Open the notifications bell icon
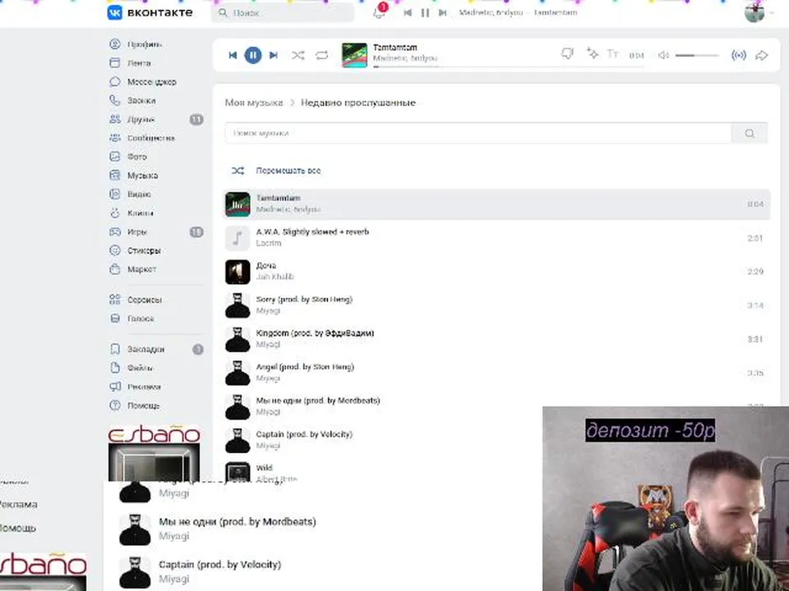 (x=379, y=12)
